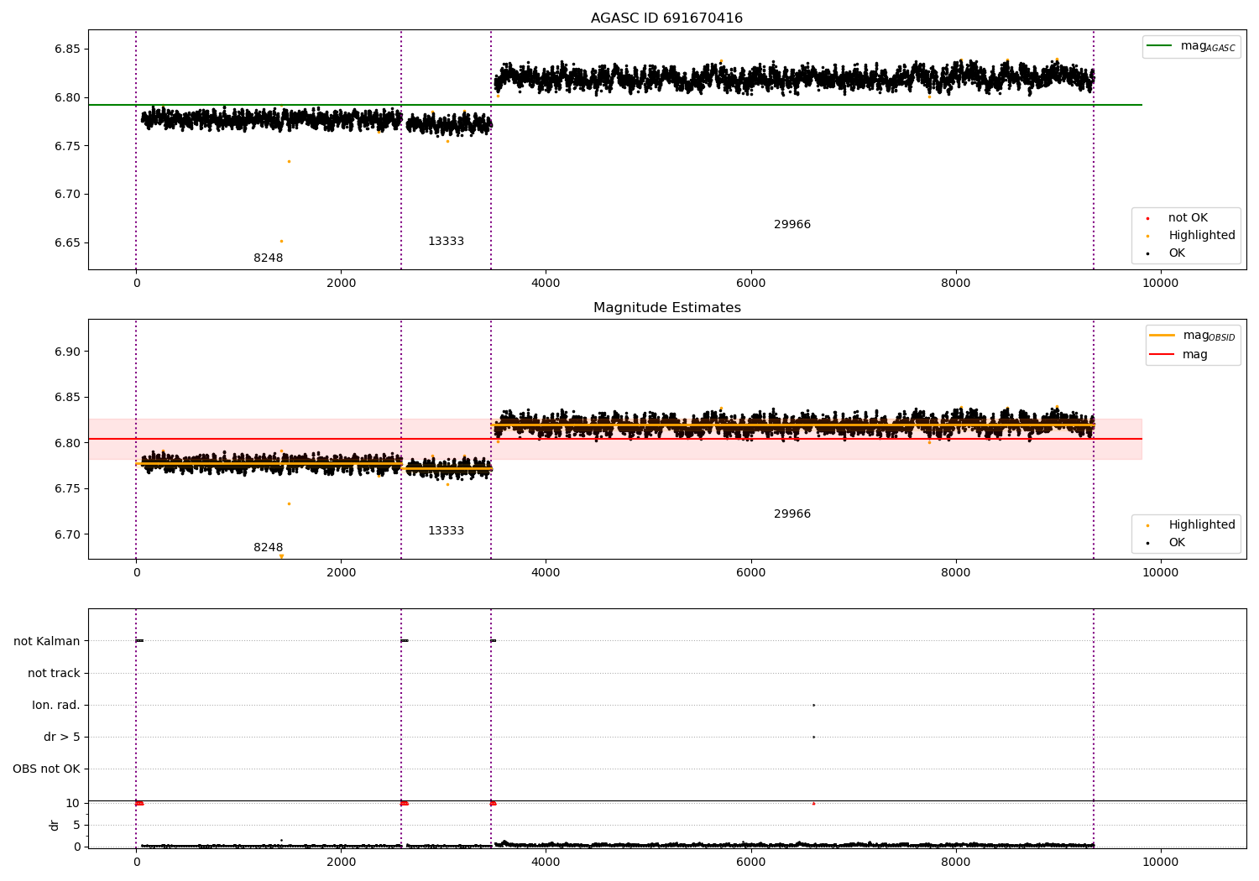Select the green mag AGASC legend line
Screen dimensions: 1259x881
(x=1161, y=46)
